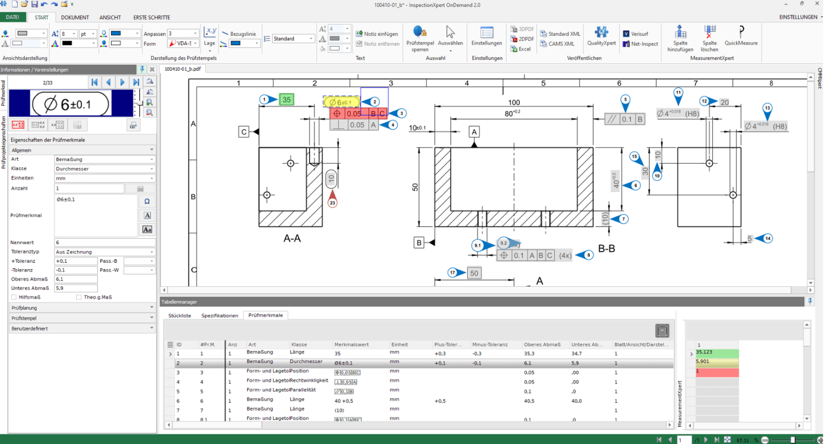
Task: Activate Prüfstempel sperren
Action: coord(420,39)
